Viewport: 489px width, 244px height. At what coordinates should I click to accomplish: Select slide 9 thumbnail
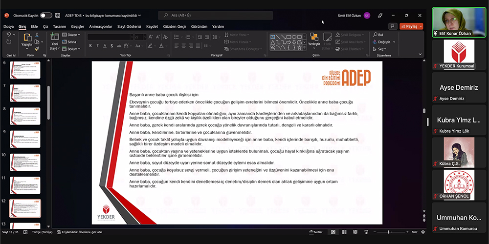coord(25,139)
